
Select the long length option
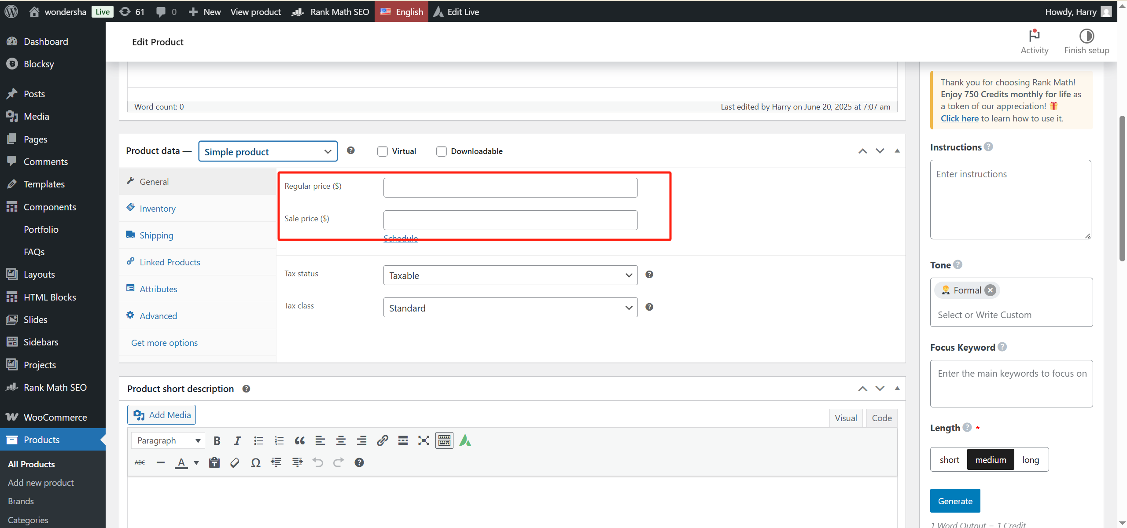1030,460
